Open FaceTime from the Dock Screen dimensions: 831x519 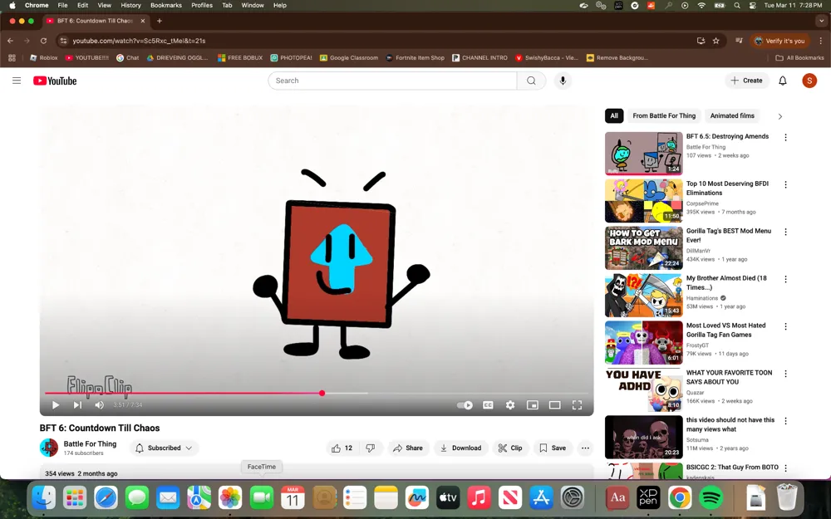(x=261, y=497)
